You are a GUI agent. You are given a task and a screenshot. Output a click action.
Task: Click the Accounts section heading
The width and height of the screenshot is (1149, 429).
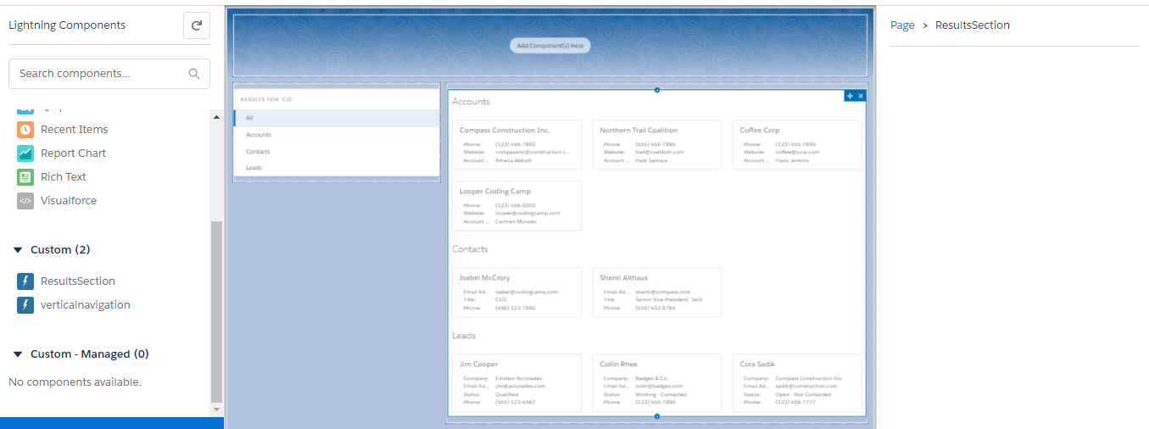click(471, 102)
